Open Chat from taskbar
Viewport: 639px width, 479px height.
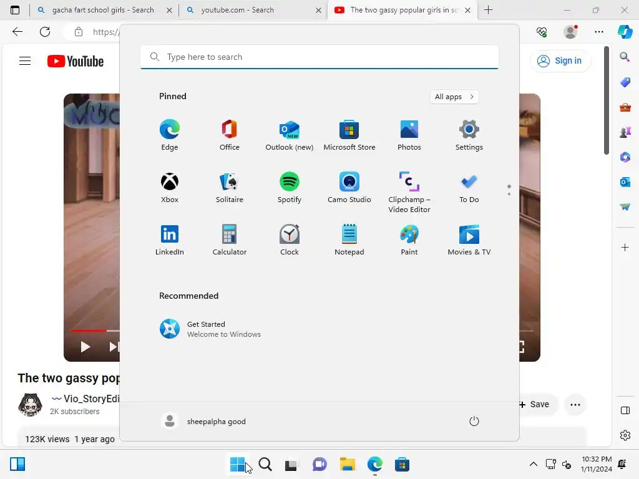[319, 464]
